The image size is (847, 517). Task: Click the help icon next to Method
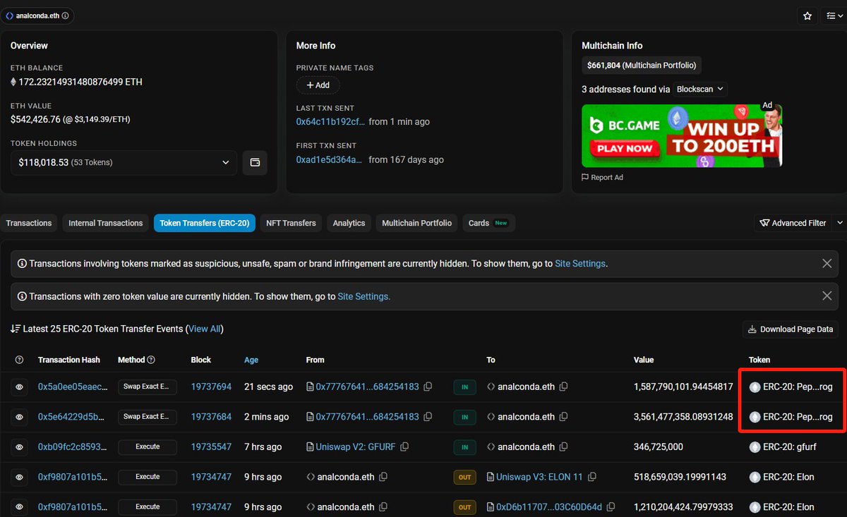click(151, 360)
